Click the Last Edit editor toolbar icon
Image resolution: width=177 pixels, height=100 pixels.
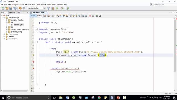click(x=45, y=16)
